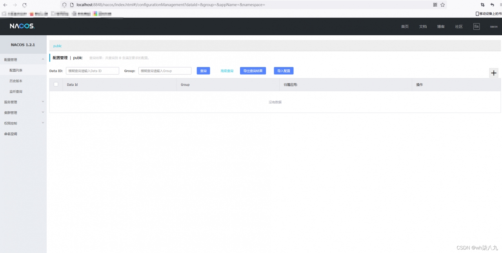Image resolution: width=502 pixels, height=253 pixels.
Task: Switch language with the En icon
Action: click(476, 26)
